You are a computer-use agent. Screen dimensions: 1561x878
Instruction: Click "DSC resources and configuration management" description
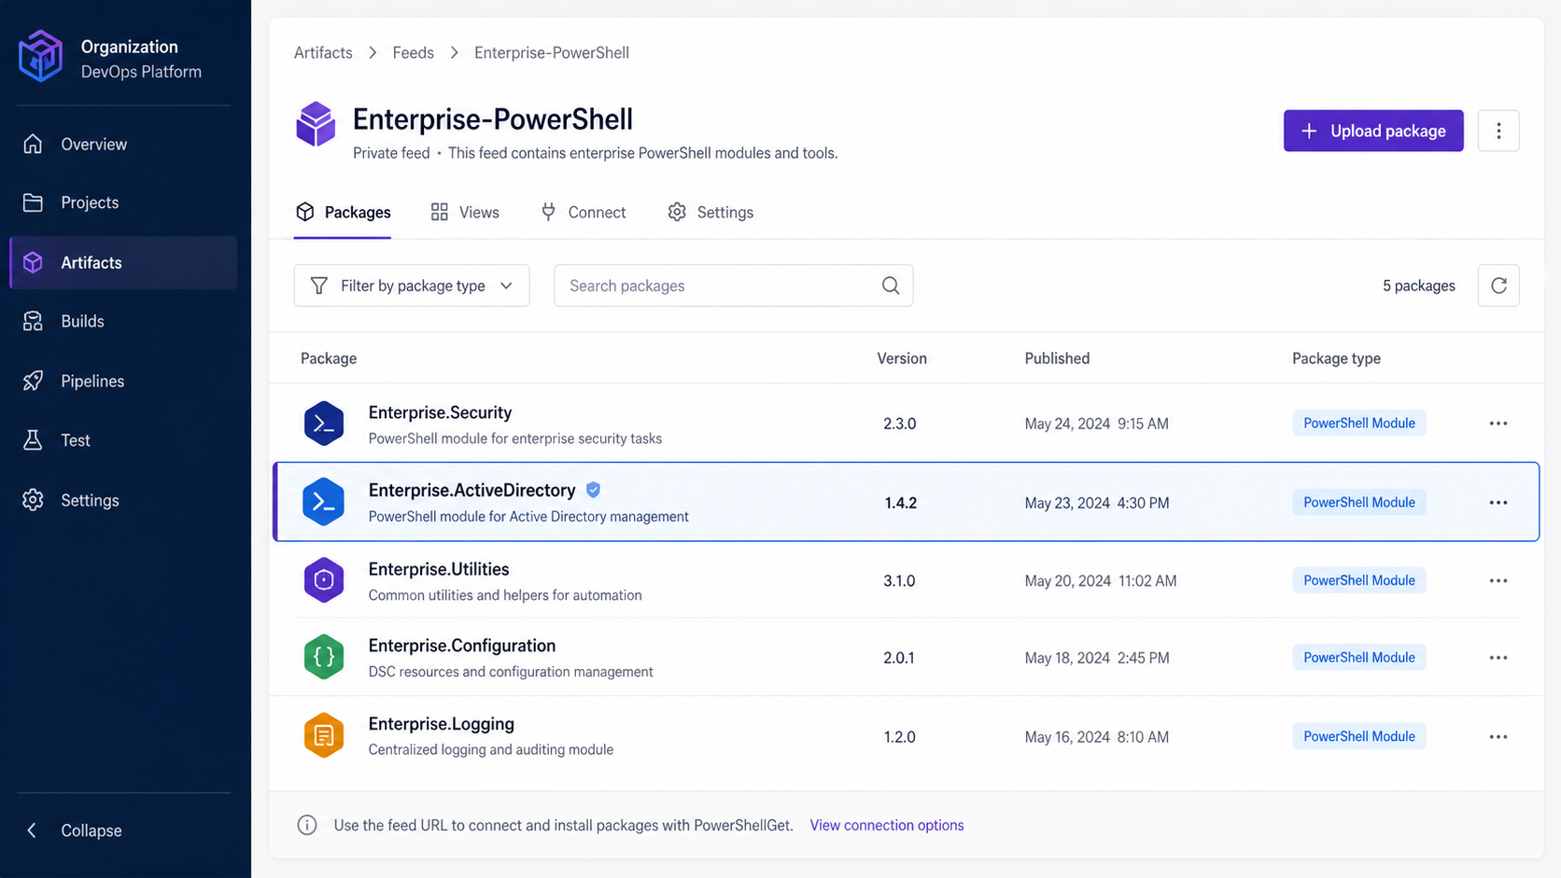511,672
